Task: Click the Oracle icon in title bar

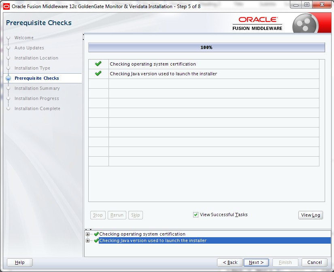Action: 6,6
